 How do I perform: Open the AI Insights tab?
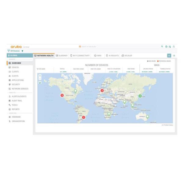pyautogui.click(x=112, y=56)
